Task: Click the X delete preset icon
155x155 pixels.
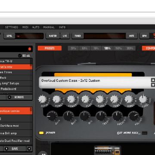Action: pos(29,149)
